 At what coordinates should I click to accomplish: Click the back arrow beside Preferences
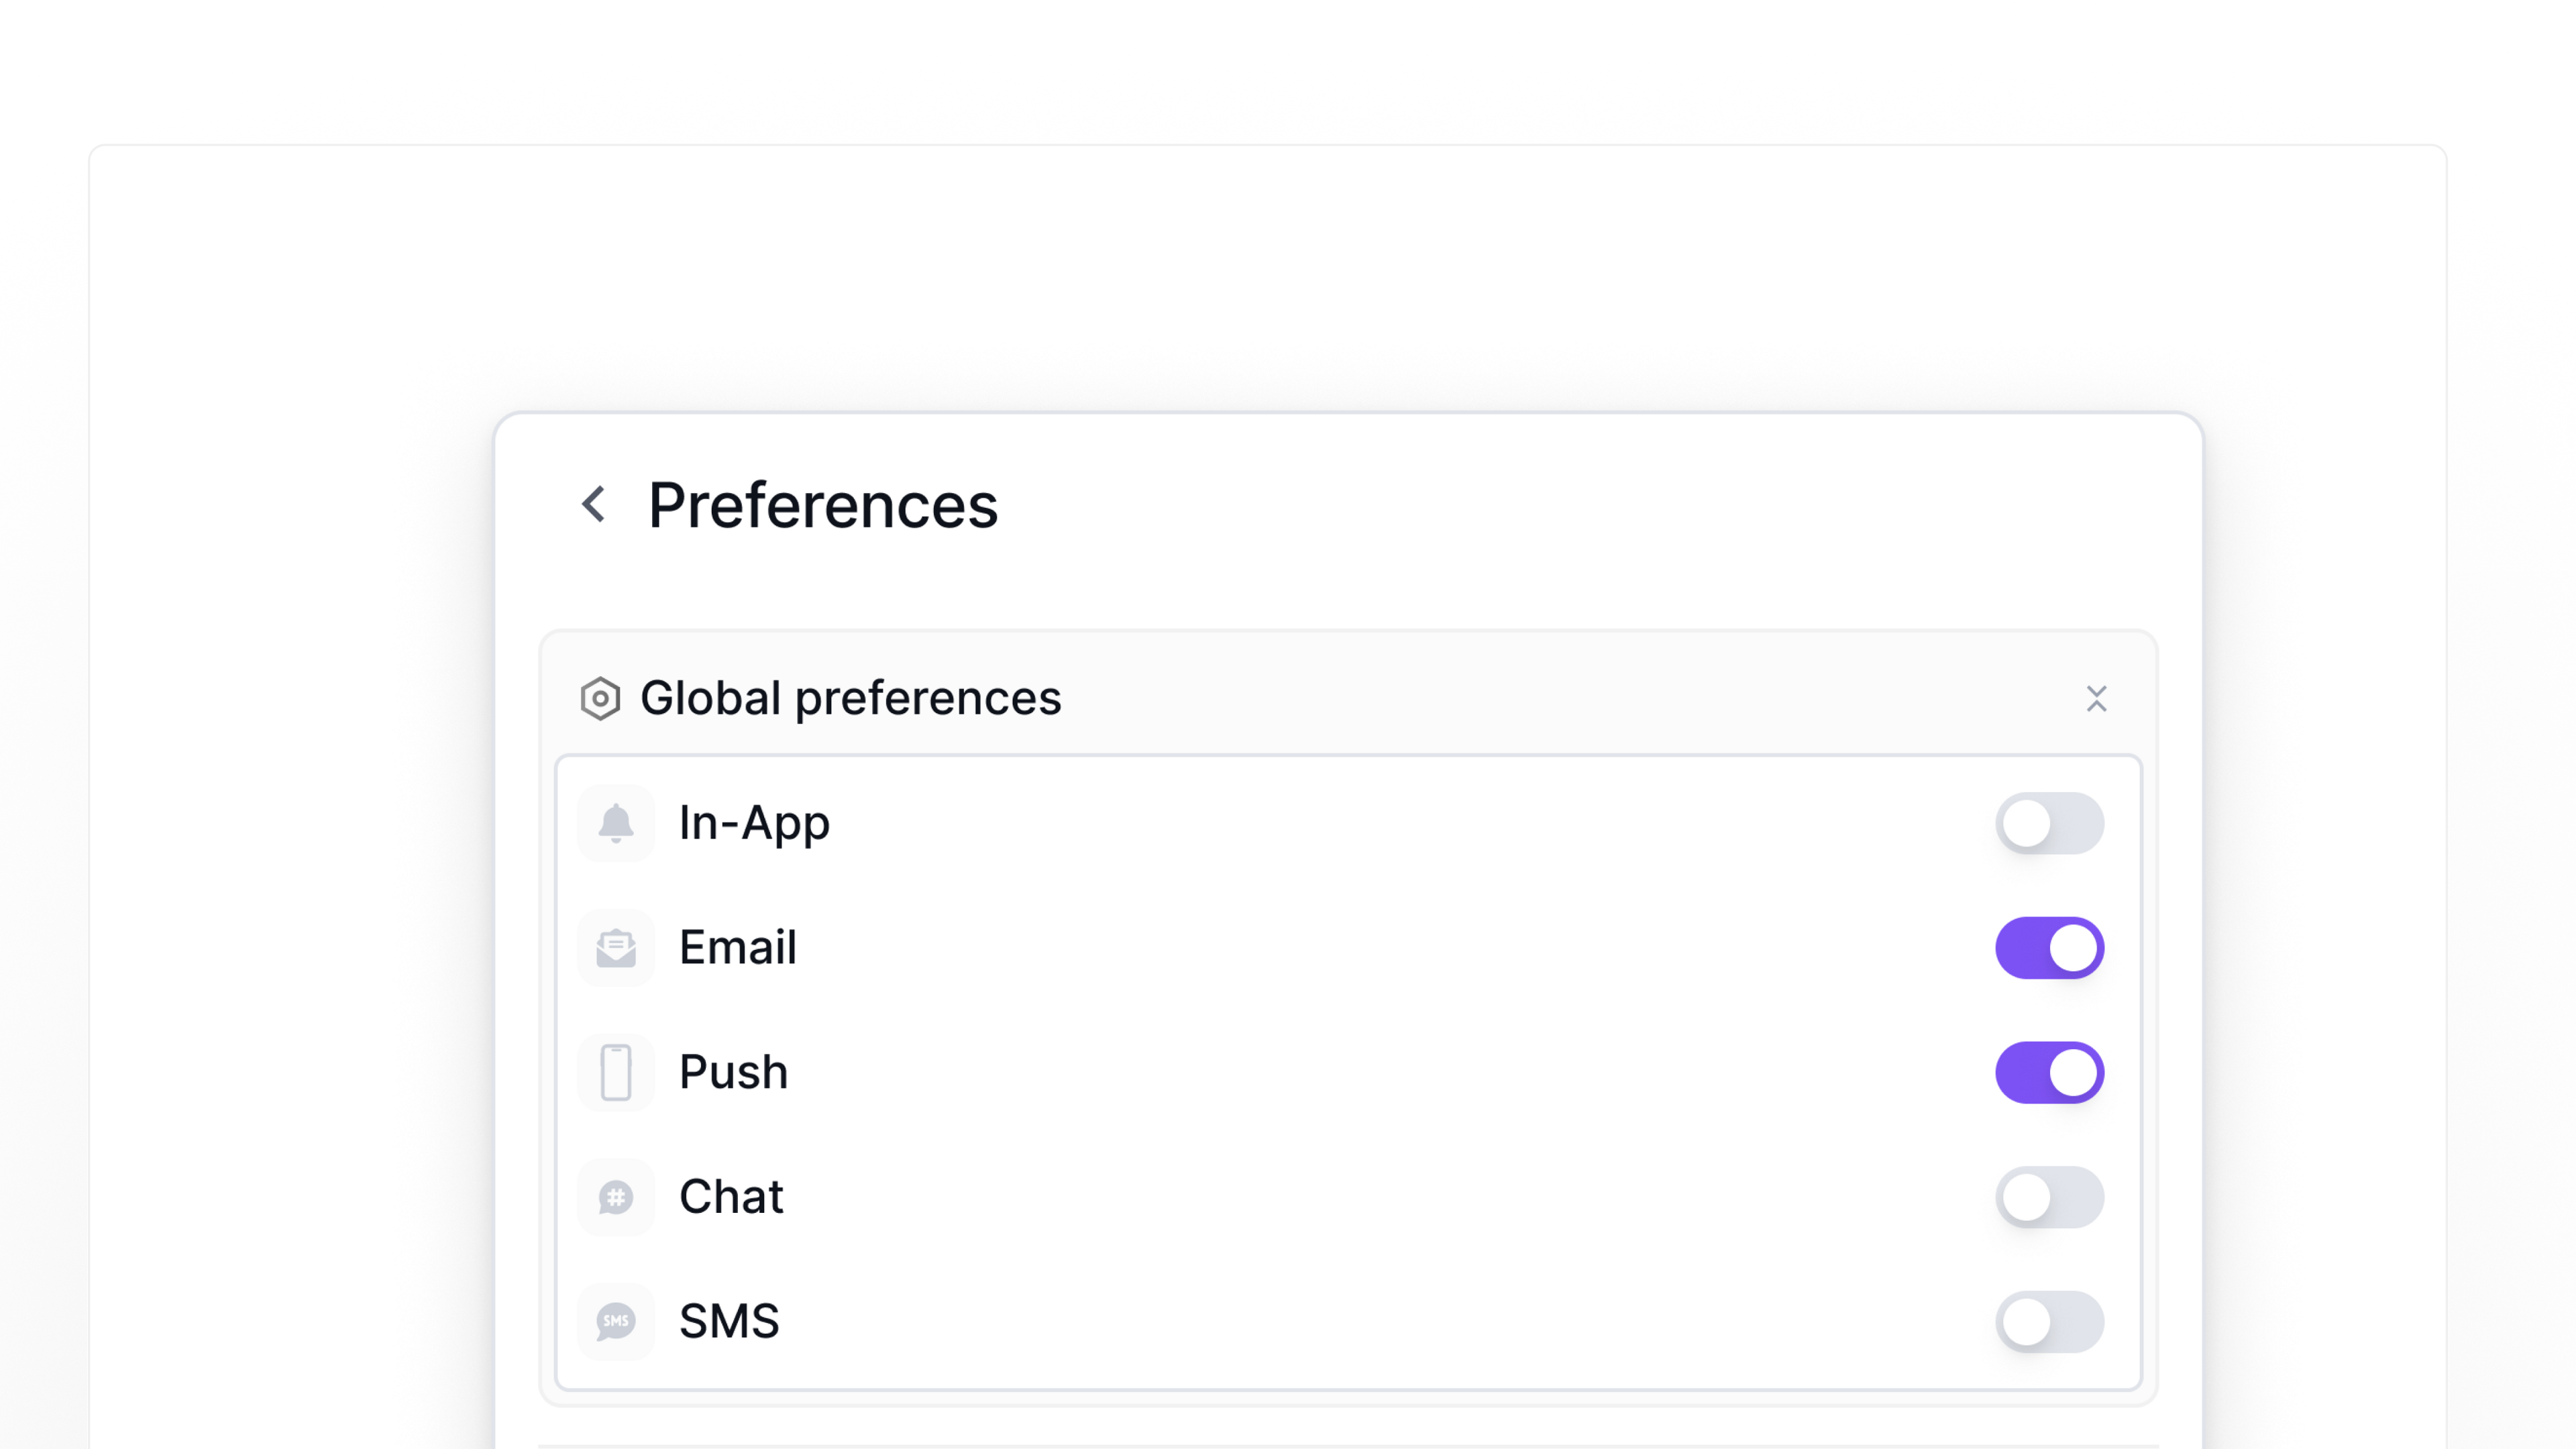pyautogui.click(x=594, y=505)
